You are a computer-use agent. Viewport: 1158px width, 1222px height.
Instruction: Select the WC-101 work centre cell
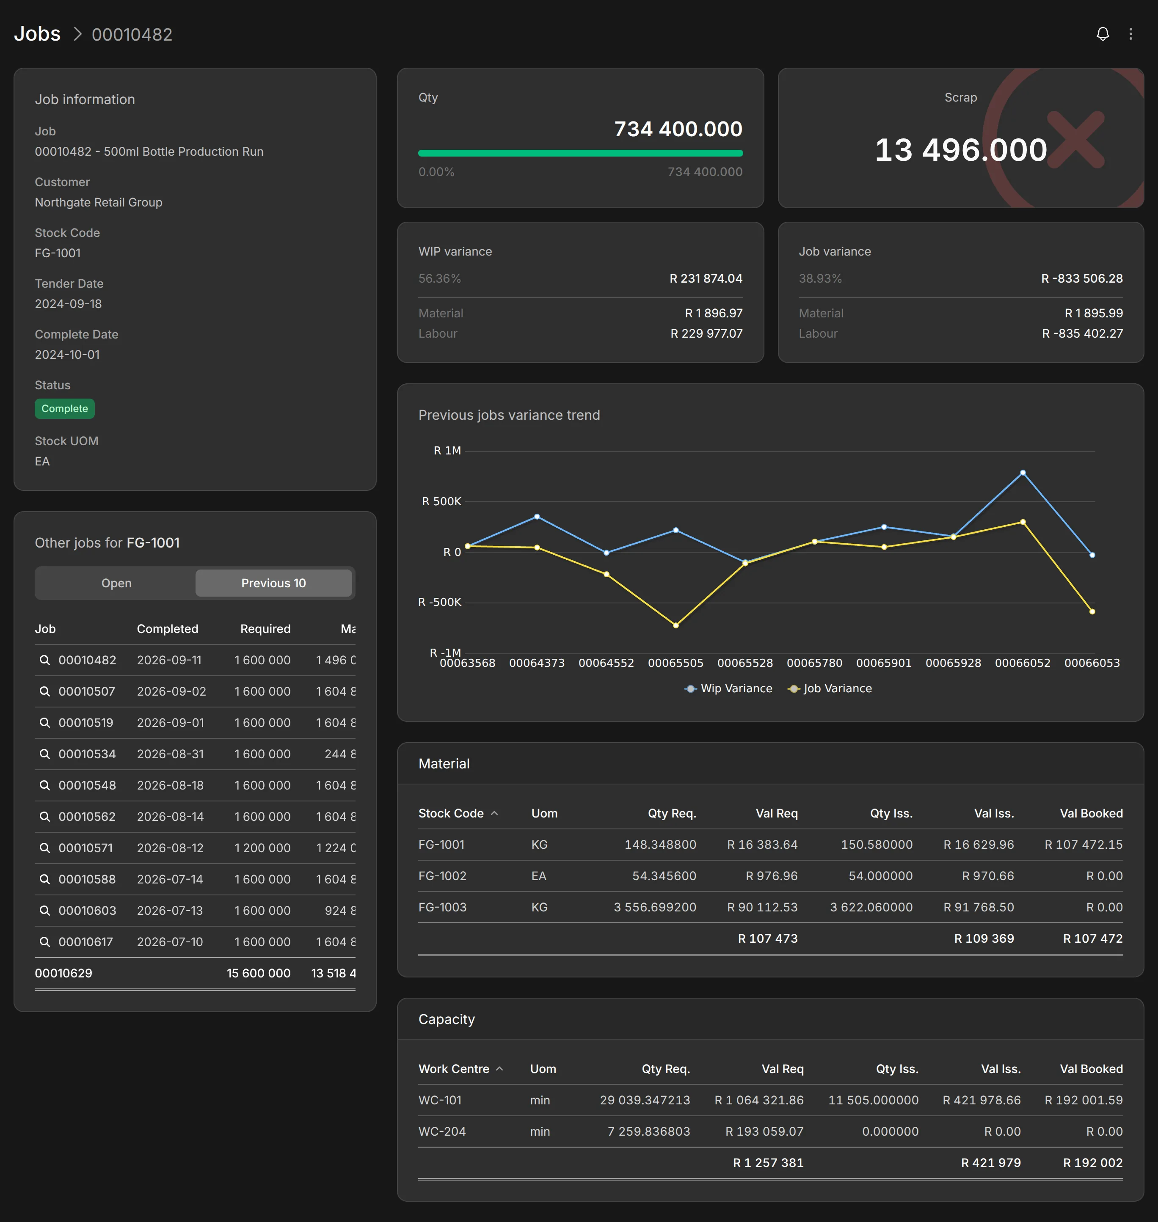(439, 1101)
